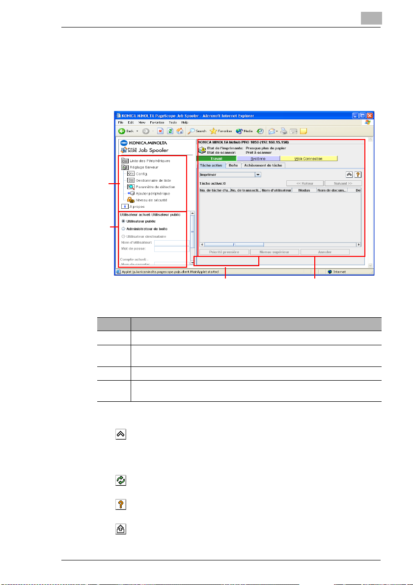
Task: Open the dropdown arrow next to Back
Action: click(137, 131)
